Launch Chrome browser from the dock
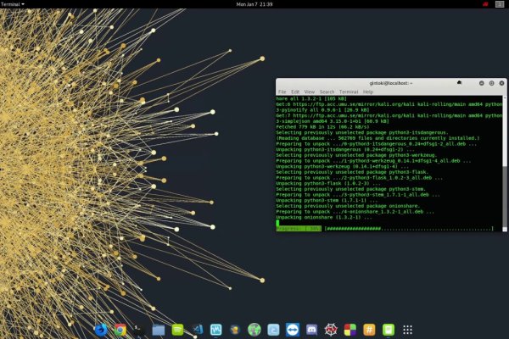The height and width of the screenshot is (339, 509). (x=120, y=329)
